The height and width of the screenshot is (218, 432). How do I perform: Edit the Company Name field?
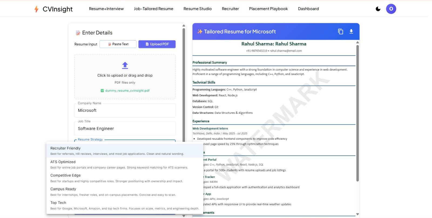click(125, 110)
